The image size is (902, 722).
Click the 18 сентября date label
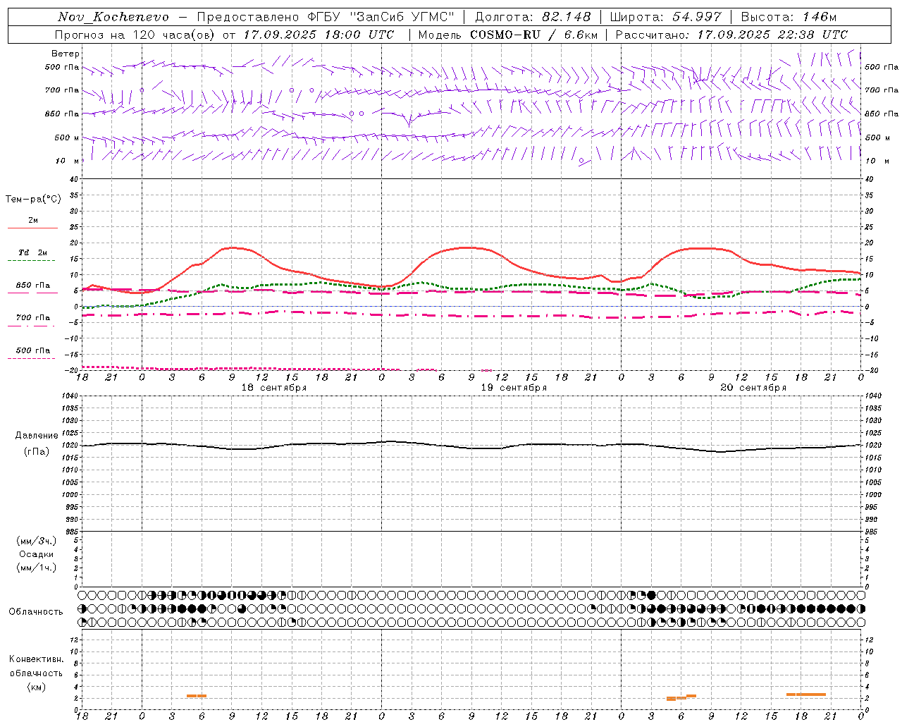coord(274,388)
